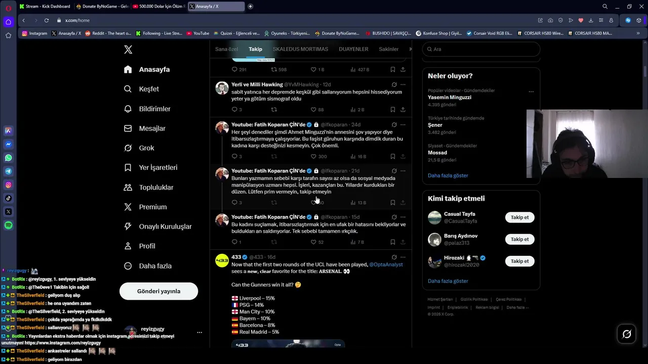648x364 pixels.
Task: Open Bildirimler notifications
Action: [x=147, y=109]
